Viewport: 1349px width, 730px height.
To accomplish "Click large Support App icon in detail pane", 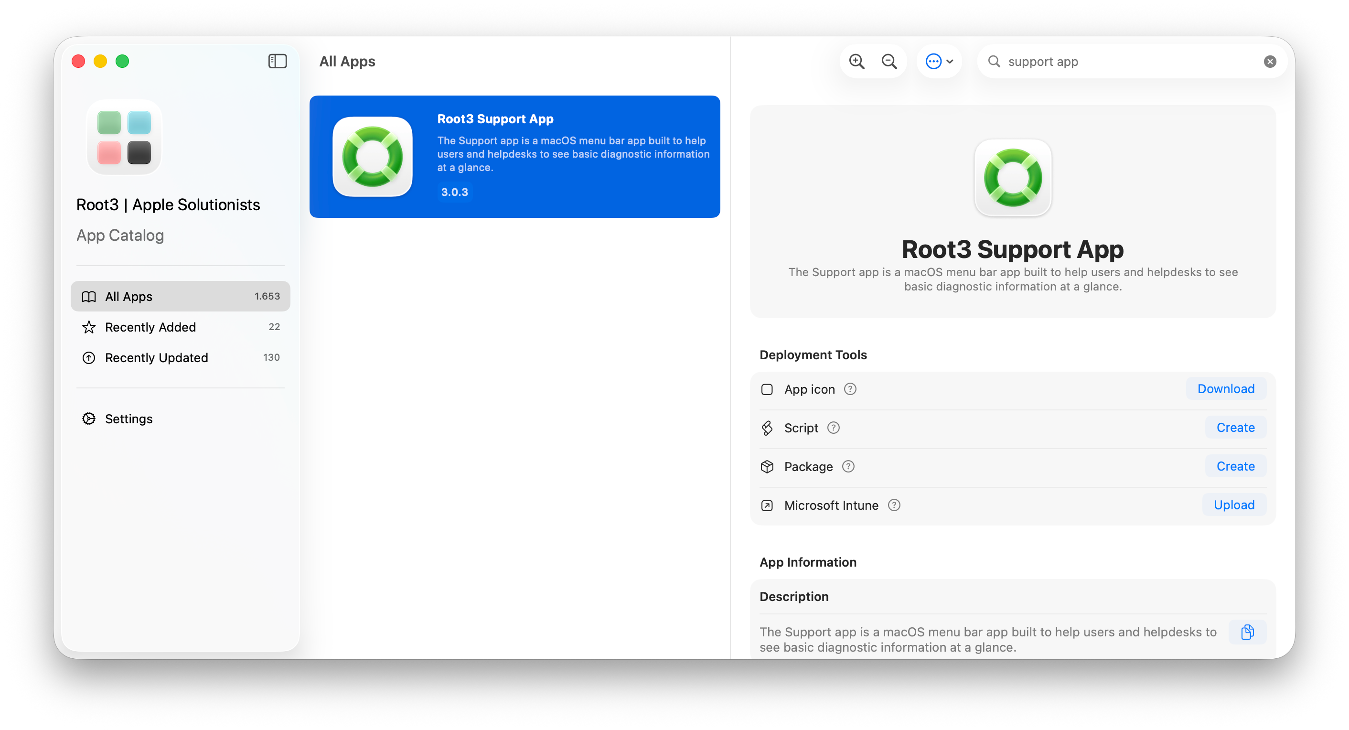I will point(1012,178).
